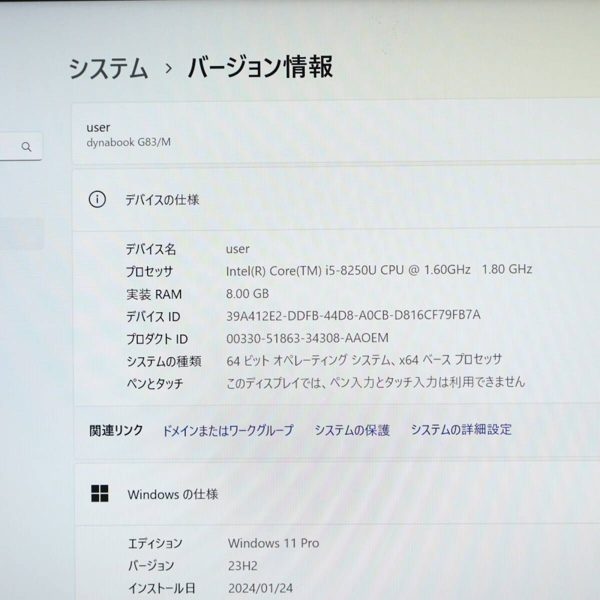Select the 8.00 GB RAM value
Viewport: 600px width, 600px height.
click(247, 293)
